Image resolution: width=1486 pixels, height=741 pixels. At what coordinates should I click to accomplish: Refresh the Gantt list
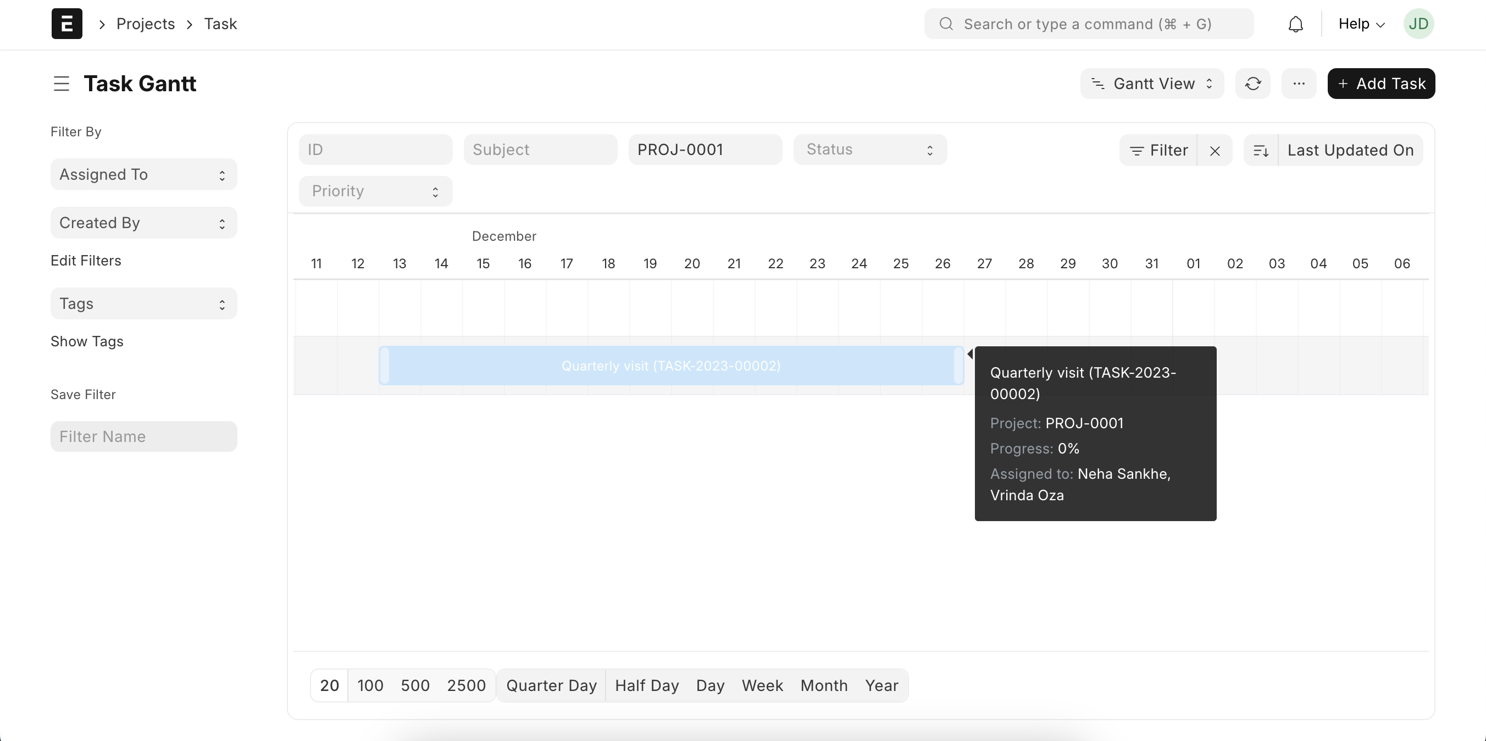tap(1252, 84)
